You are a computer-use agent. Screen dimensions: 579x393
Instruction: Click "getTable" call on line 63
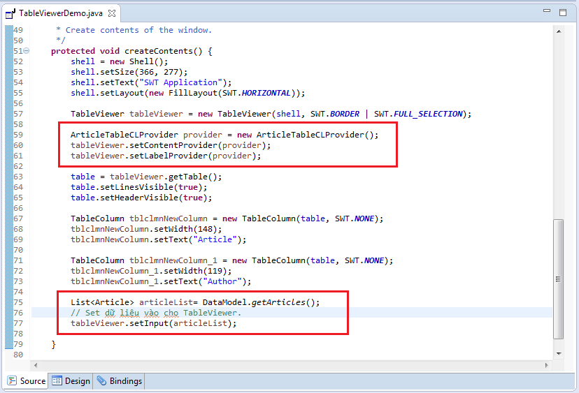pyautogui.click(x=188, y=177)
